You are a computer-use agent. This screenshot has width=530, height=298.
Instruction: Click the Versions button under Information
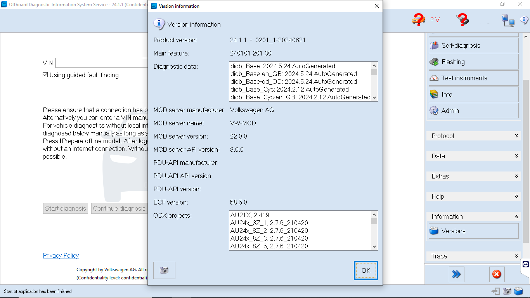(473, 231)
